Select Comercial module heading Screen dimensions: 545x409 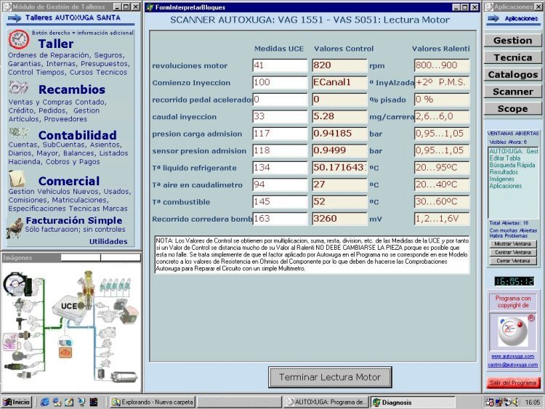(x=69, y=181)
